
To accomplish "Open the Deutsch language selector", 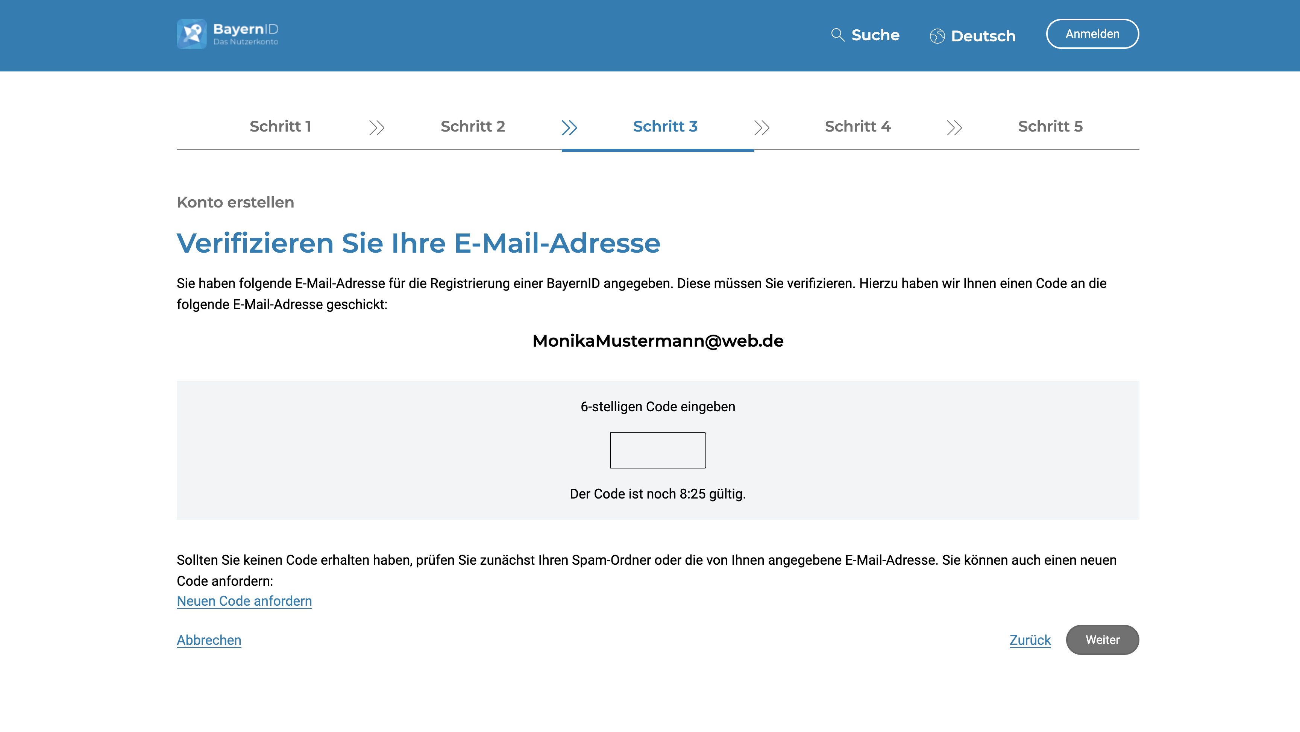I will (x=972, y=36).
